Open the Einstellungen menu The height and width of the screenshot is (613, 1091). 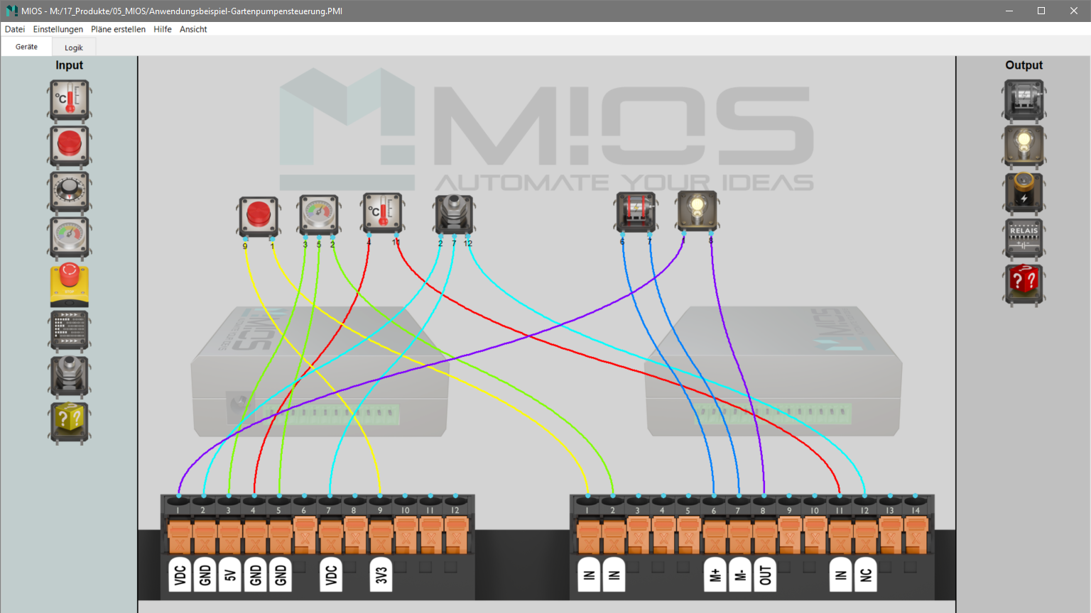coord(58,29)
